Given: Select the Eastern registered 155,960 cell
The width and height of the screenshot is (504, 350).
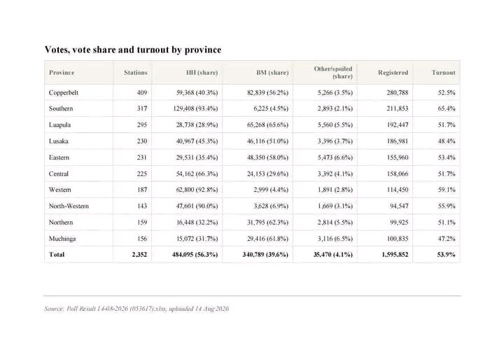Looking at the screenshot, I should point(398,157).
